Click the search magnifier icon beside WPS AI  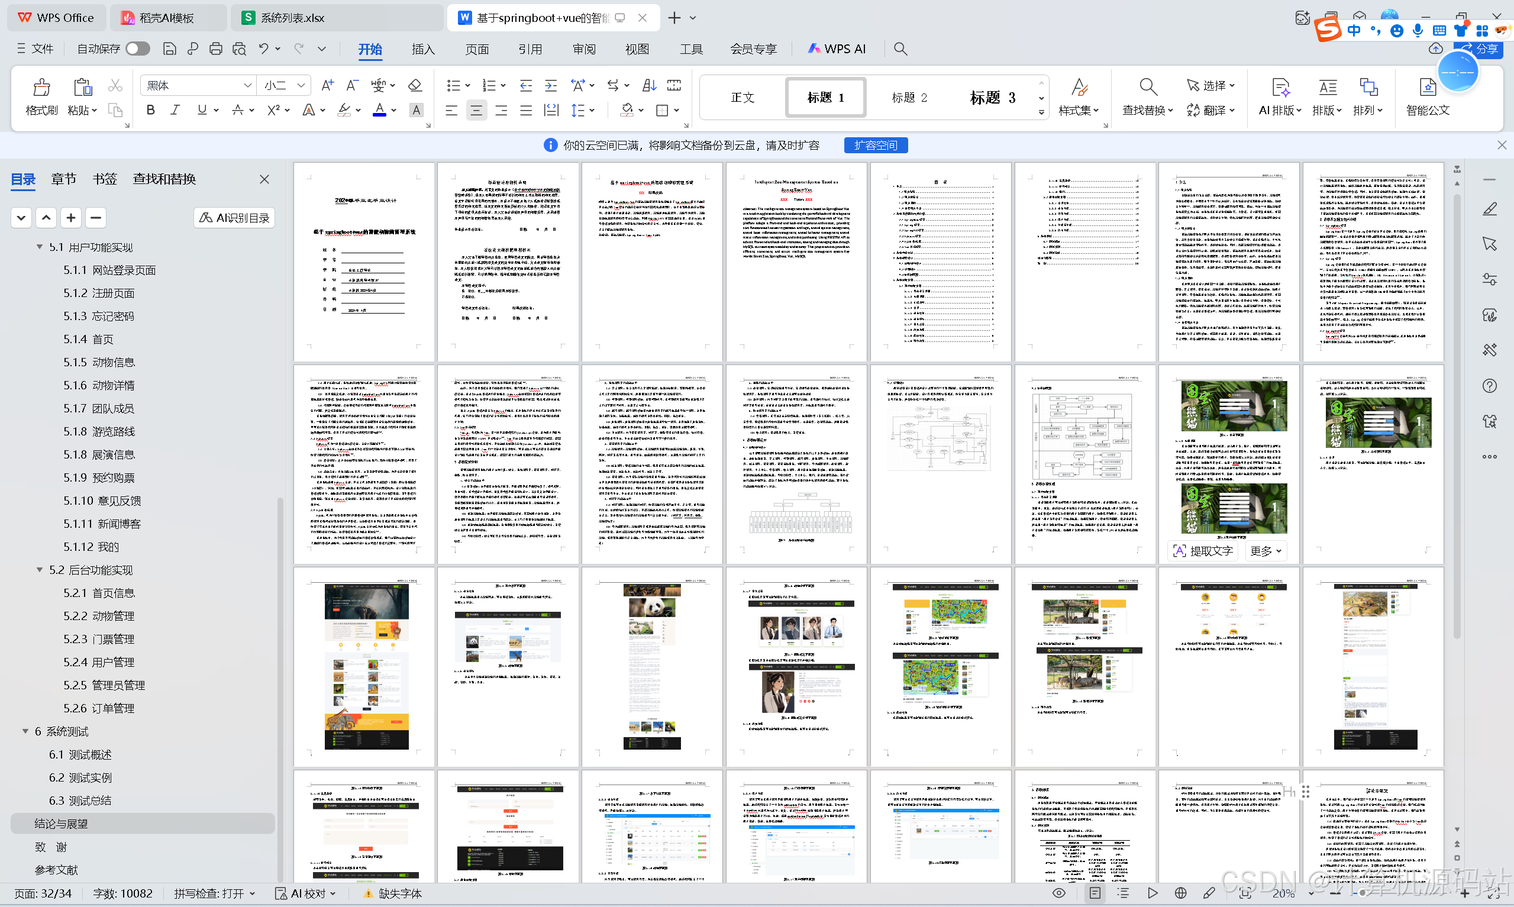point(900,49)
